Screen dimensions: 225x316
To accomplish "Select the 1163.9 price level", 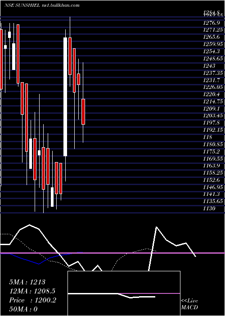I will coord(211,166).
